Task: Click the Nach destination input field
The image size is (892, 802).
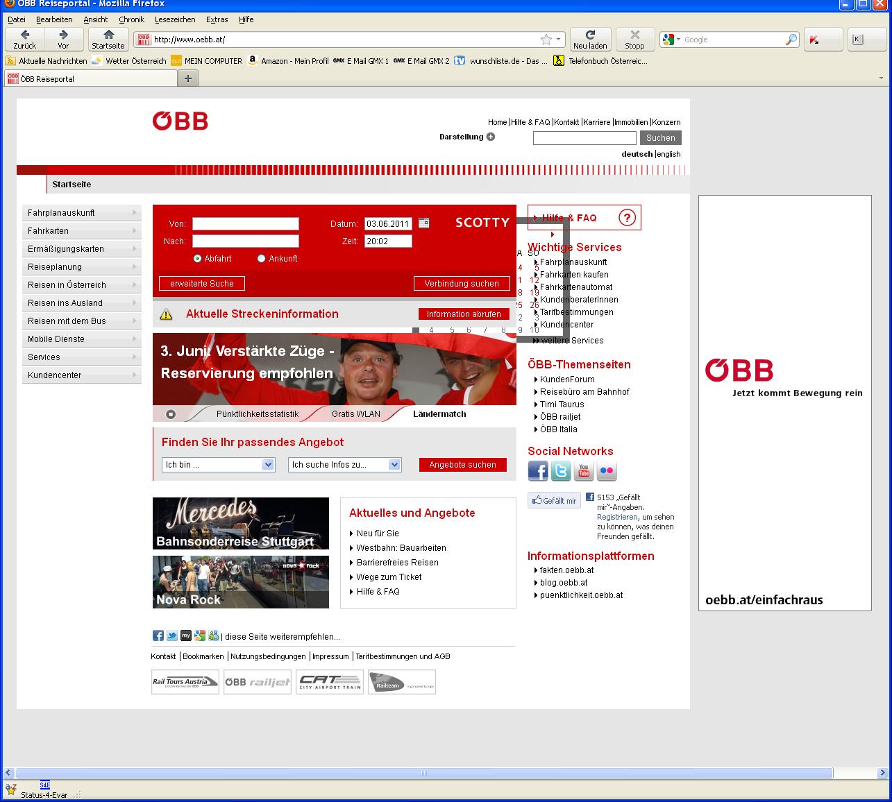Action: tap(246, 241)
